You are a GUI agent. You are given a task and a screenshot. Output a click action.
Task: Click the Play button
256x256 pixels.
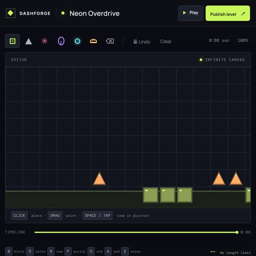tap(191, 13)
